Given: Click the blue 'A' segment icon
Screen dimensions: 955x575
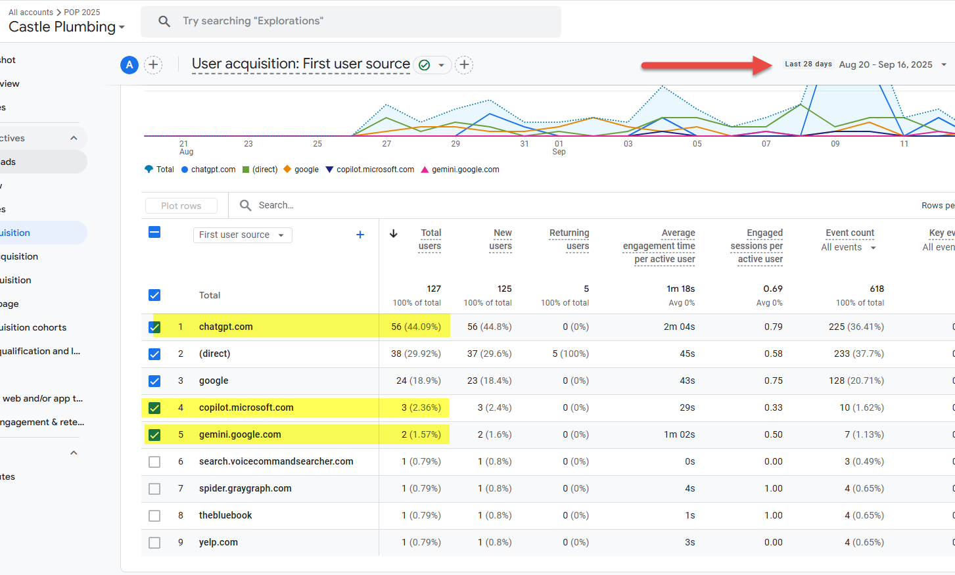Looking at the screenshot, I should pos(129,64).
